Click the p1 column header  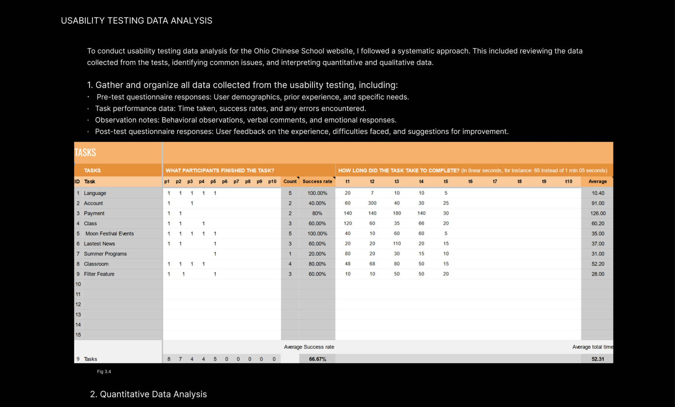click(x=167, y=182)
